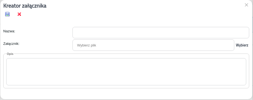Close the Kreator załącznika dialog

point(246,5)
